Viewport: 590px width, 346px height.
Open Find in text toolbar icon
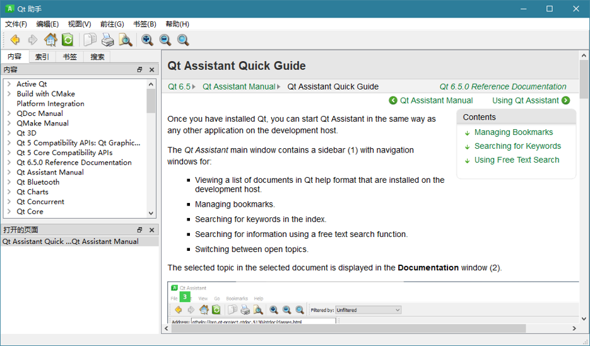tap(126, 40)
